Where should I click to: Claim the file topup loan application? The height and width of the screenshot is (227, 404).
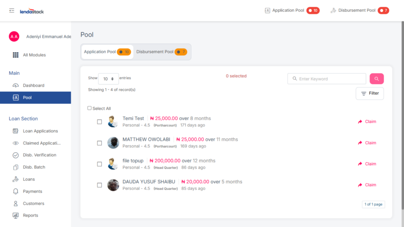367,164
